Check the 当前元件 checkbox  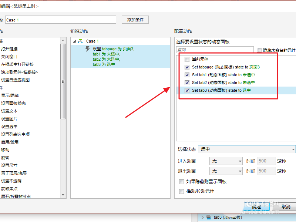pos(187,59)
